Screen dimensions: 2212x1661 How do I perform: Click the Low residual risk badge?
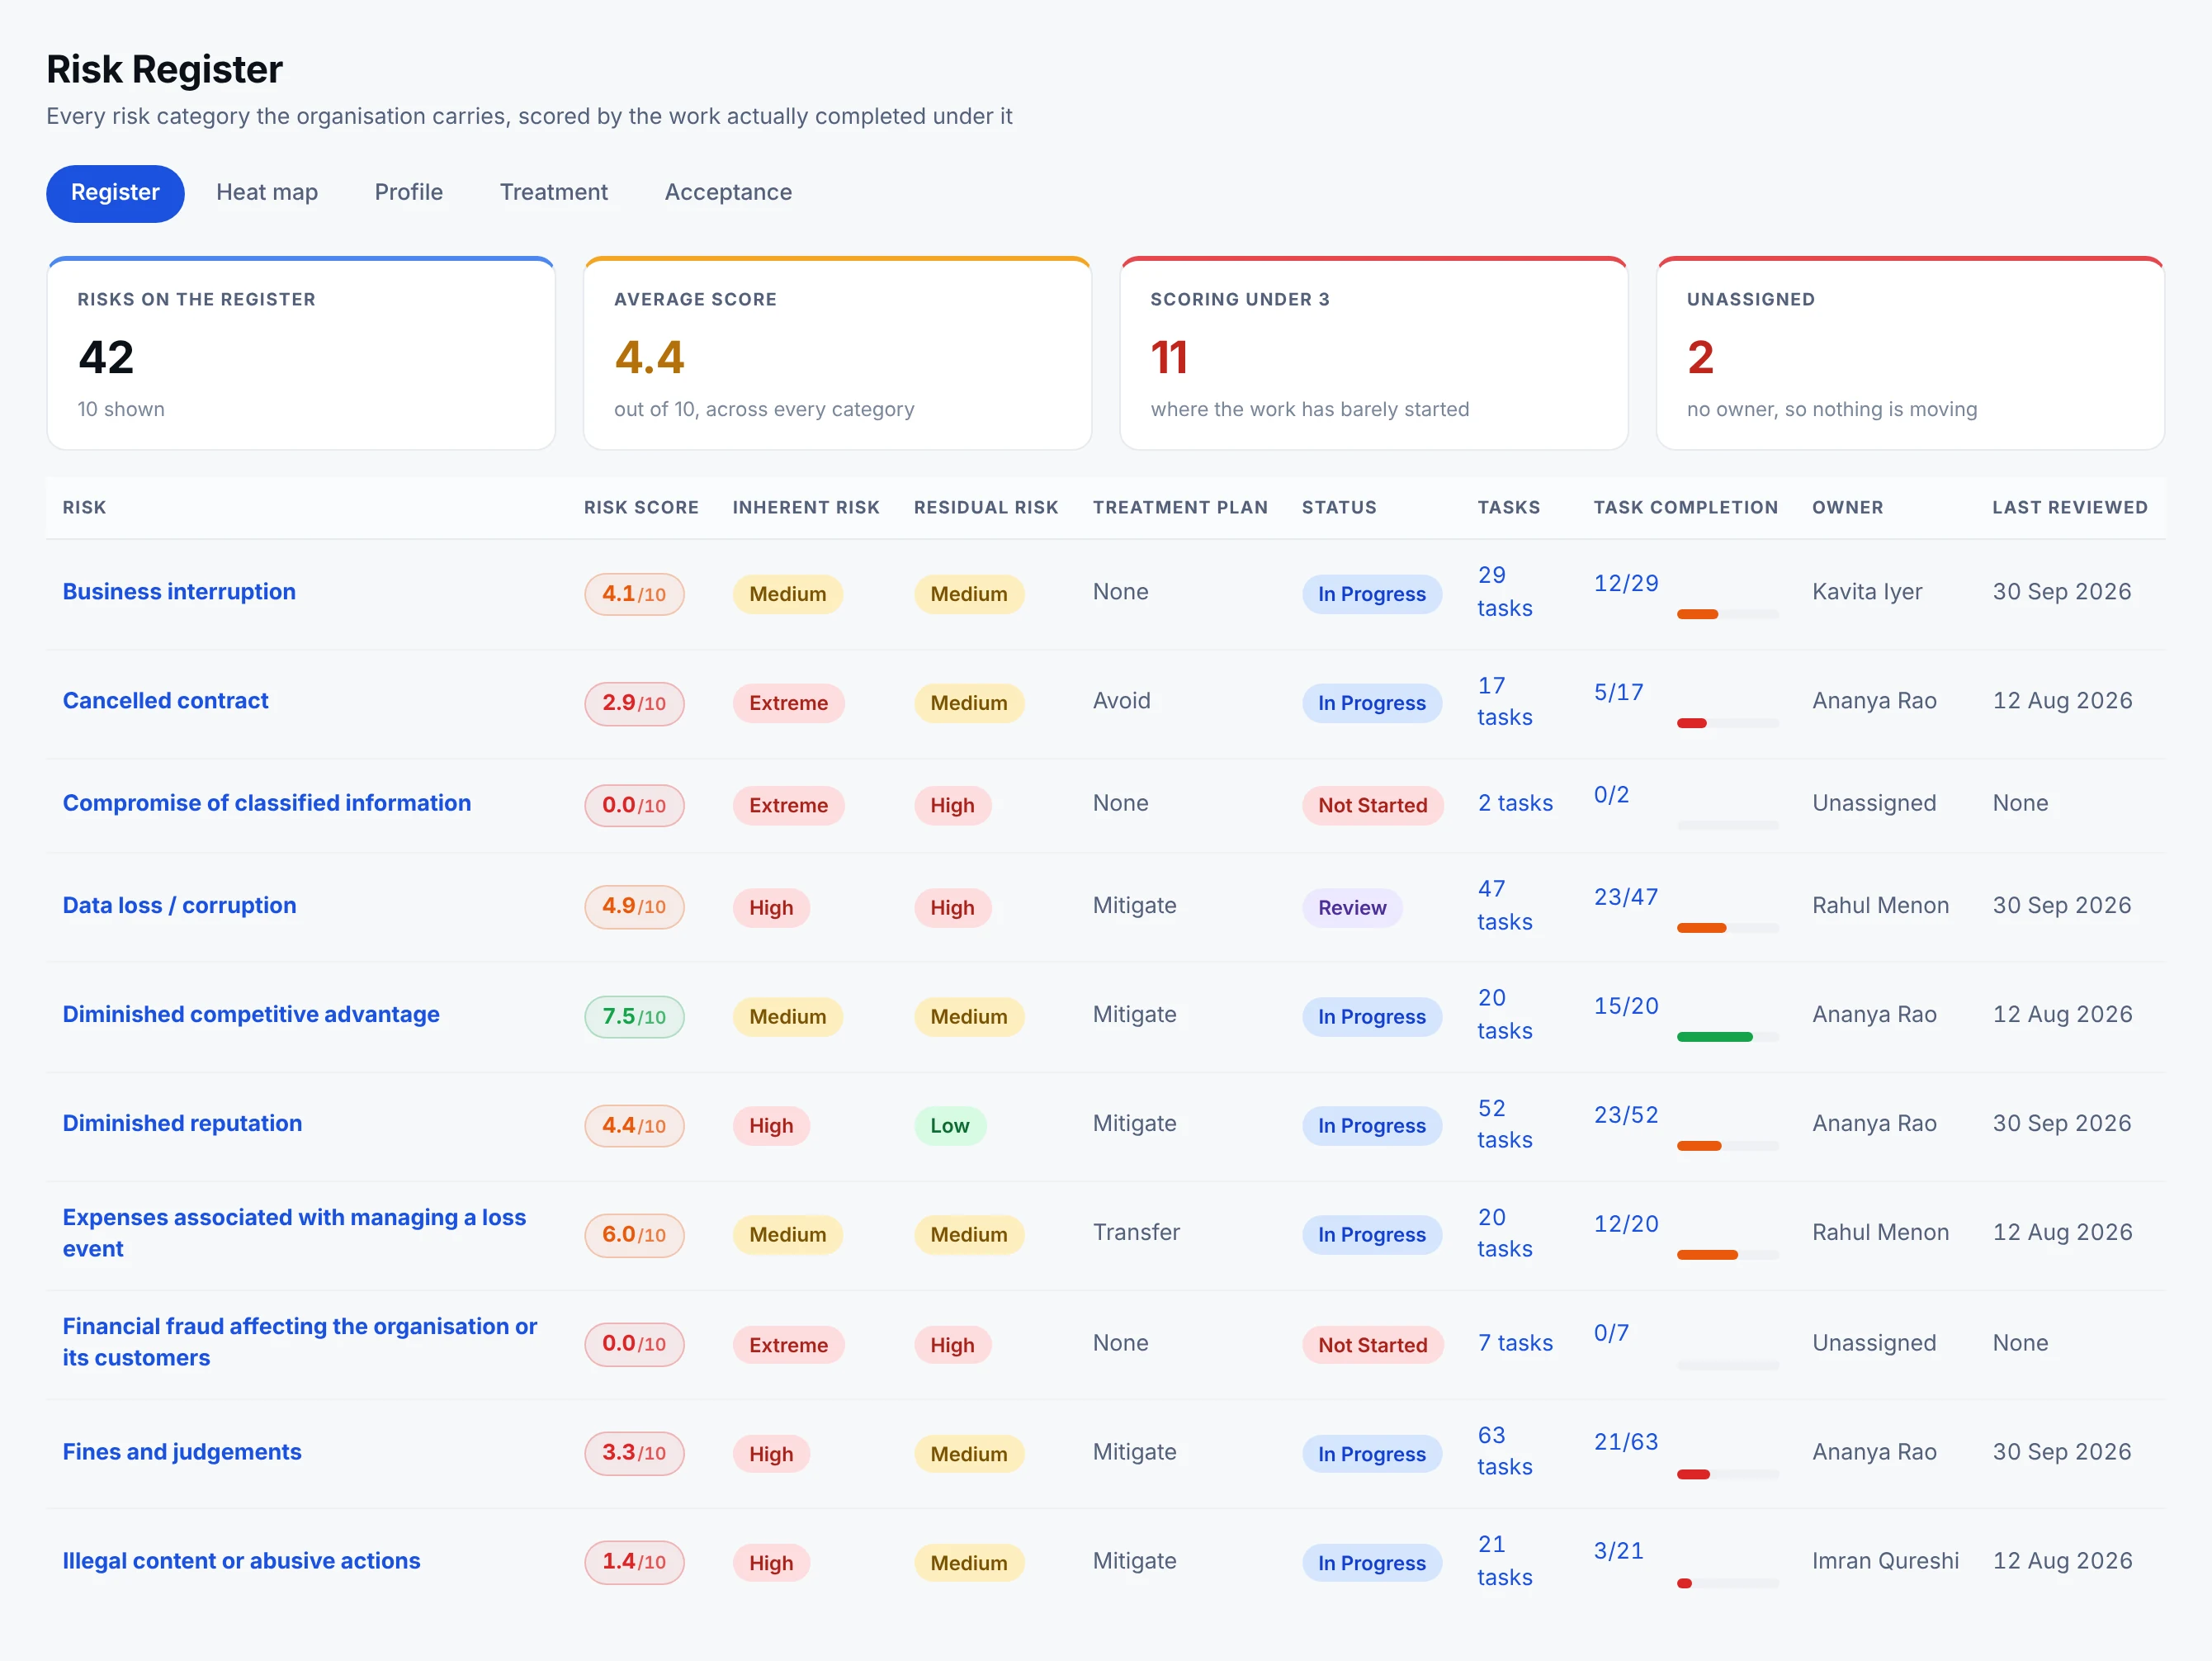(950, 1126)
